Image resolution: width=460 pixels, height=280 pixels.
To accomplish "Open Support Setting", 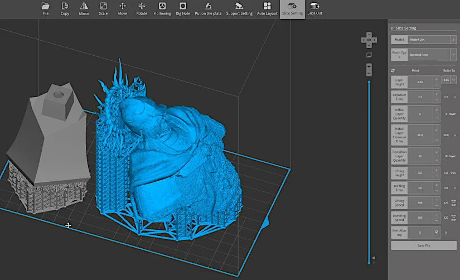I will point(239,9).
